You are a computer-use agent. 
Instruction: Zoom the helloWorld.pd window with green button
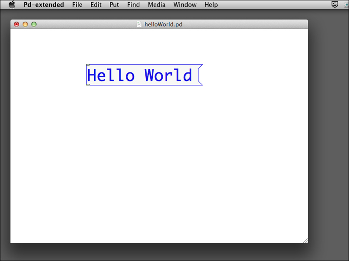[34, 24]
